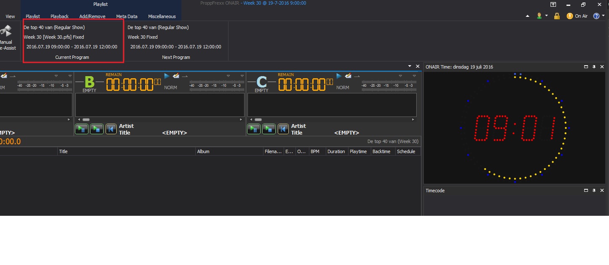Pin the ONAIR Time panel
Viewport: 609px width, 265px height.
point(594,67)
